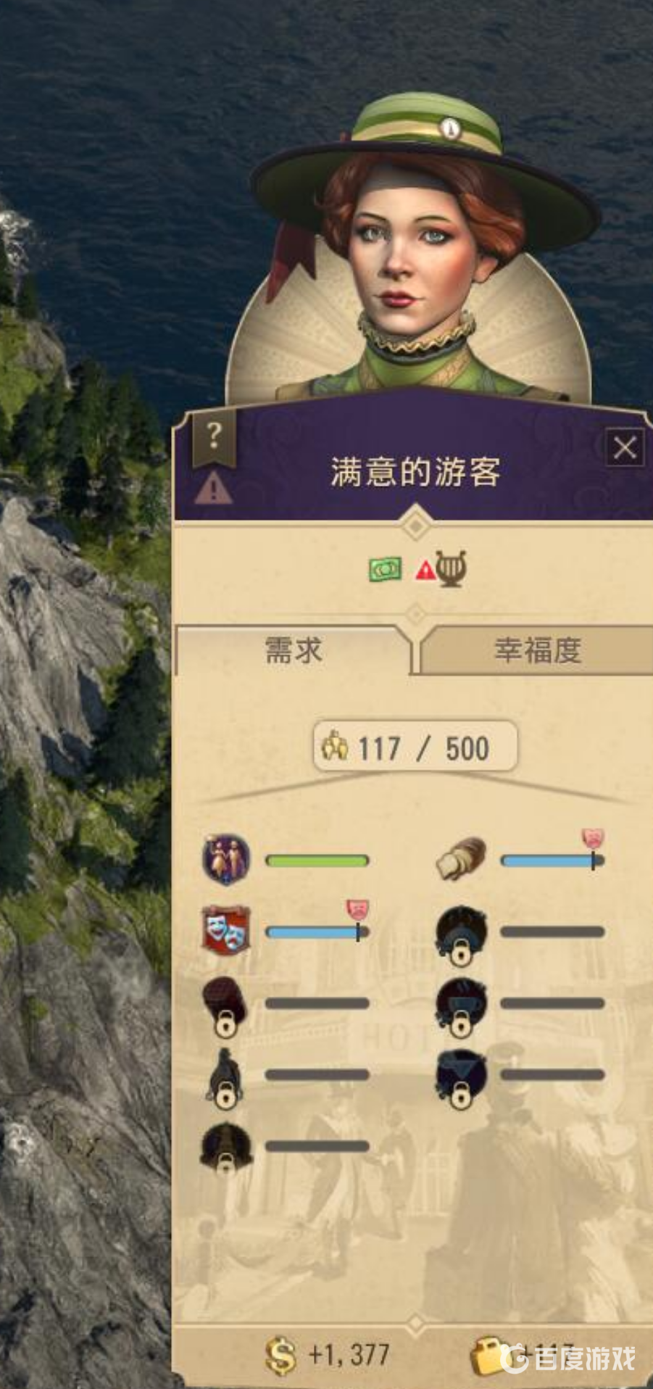Image resolution: width=653 pixels, height=1389 pixels.
Task: Click the lyre icon with red warning
Action: [x=441, y=568]
